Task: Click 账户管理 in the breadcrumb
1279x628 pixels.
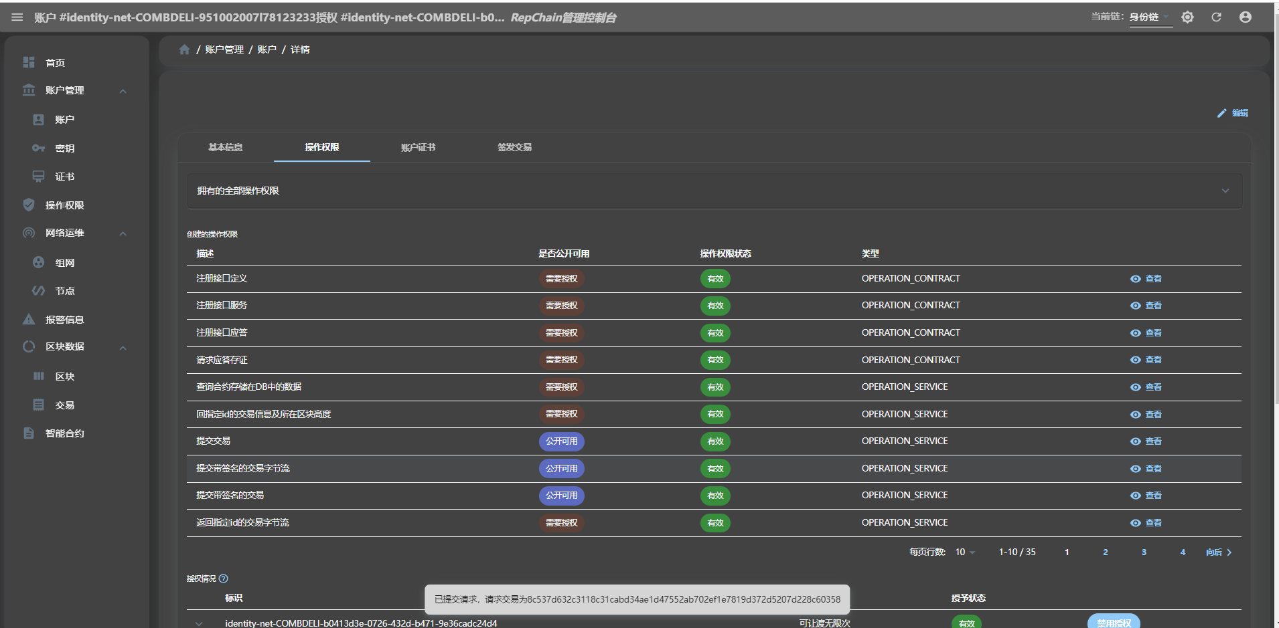Action: coord(224,49)
